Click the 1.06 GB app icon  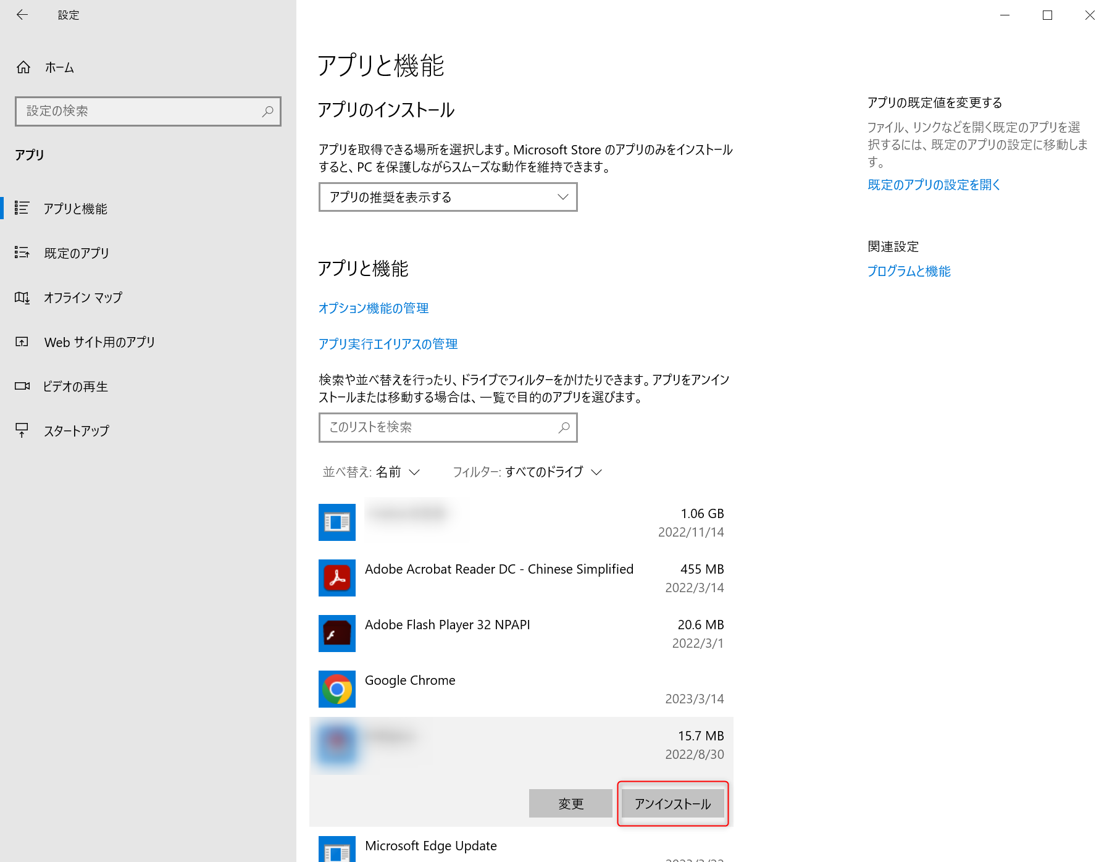click(x=337, y=522)
